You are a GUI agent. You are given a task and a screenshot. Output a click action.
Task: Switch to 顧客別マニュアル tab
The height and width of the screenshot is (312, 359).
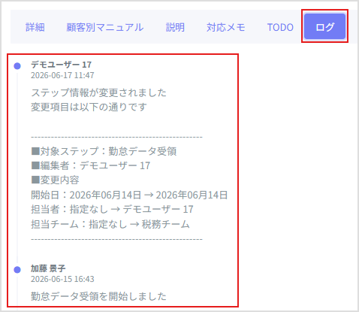pyautogui.click(x=105, y=27)
